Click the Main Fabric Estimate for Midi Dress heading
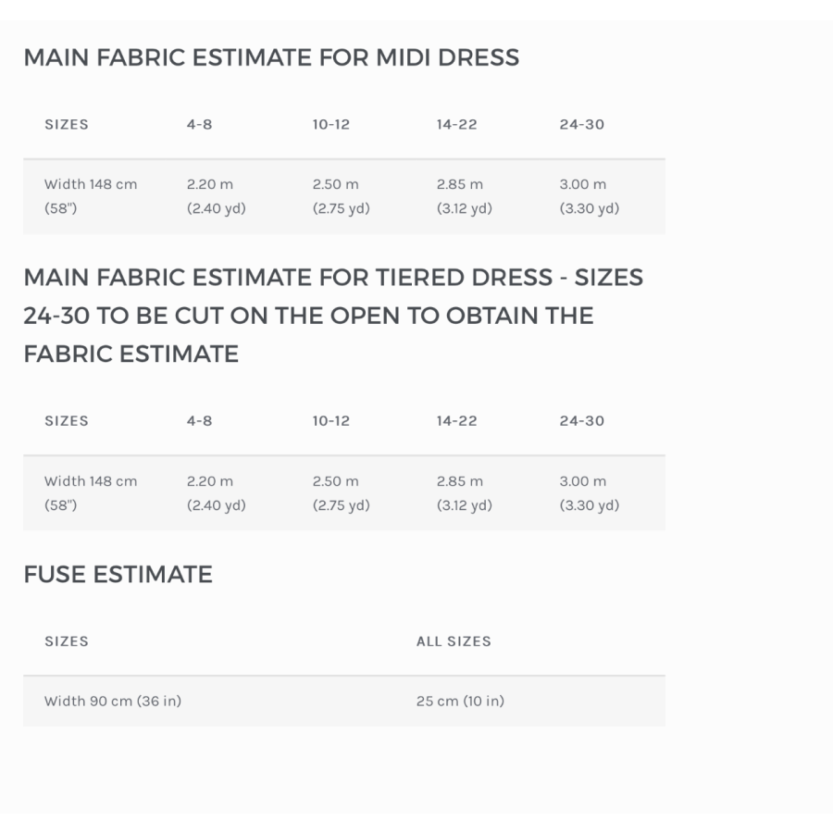This screenshot has width=833, height=833. point(271,57)
